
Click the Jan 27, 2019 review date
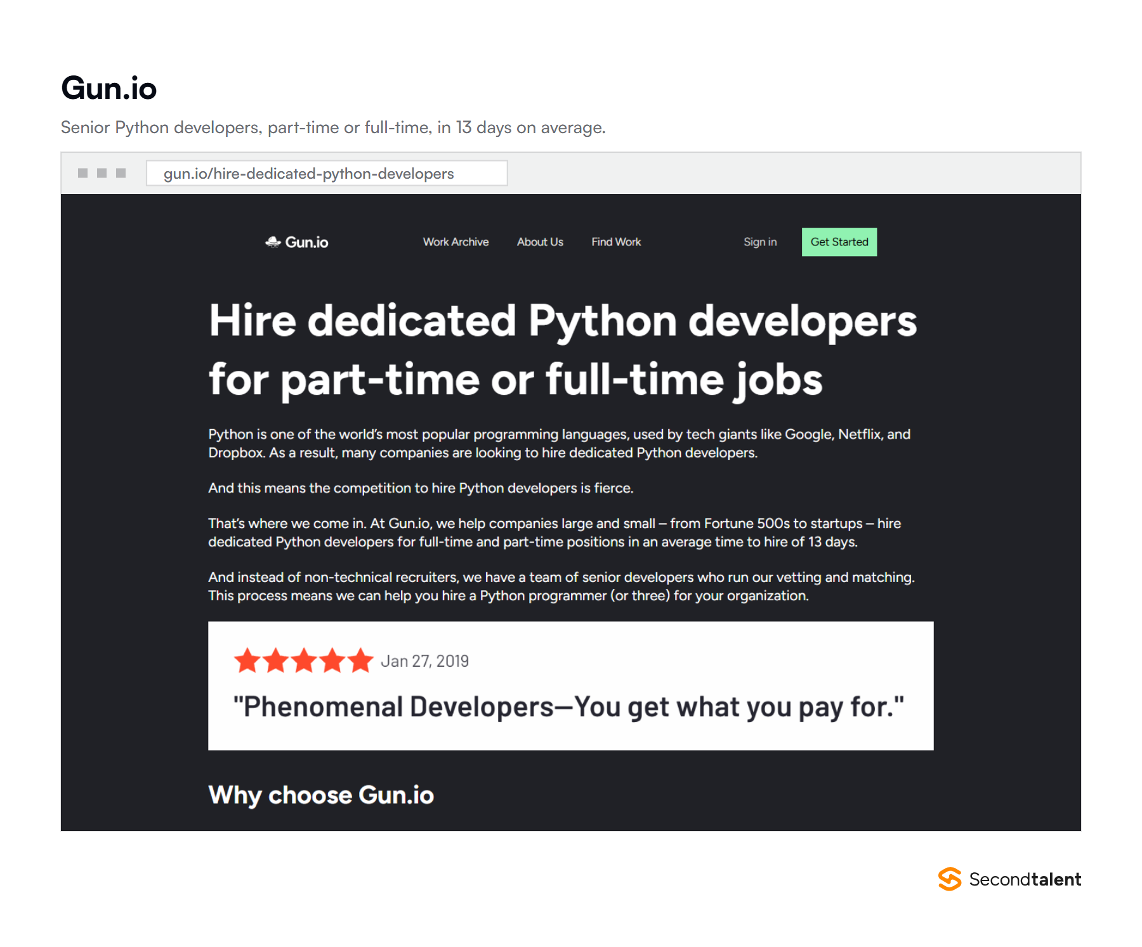(424, 661)
